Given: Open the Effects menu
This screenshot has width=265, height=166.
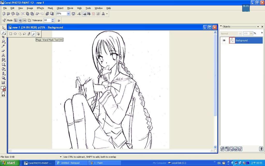Looking at the screenshot, I should coord(40,8).
